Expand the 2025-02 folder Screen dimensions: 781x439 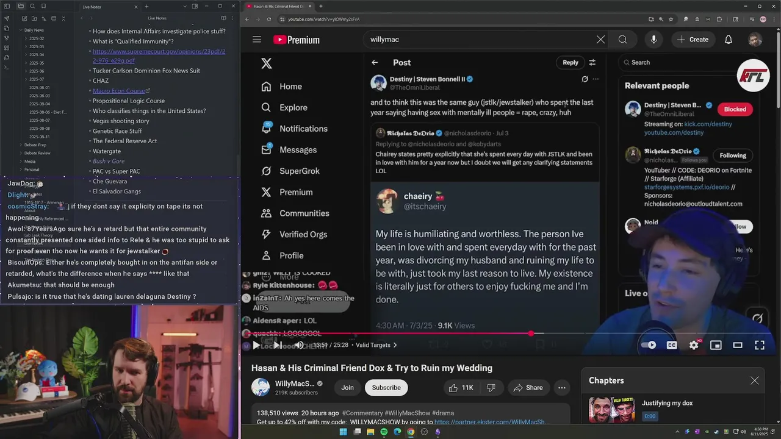point(37,38)
